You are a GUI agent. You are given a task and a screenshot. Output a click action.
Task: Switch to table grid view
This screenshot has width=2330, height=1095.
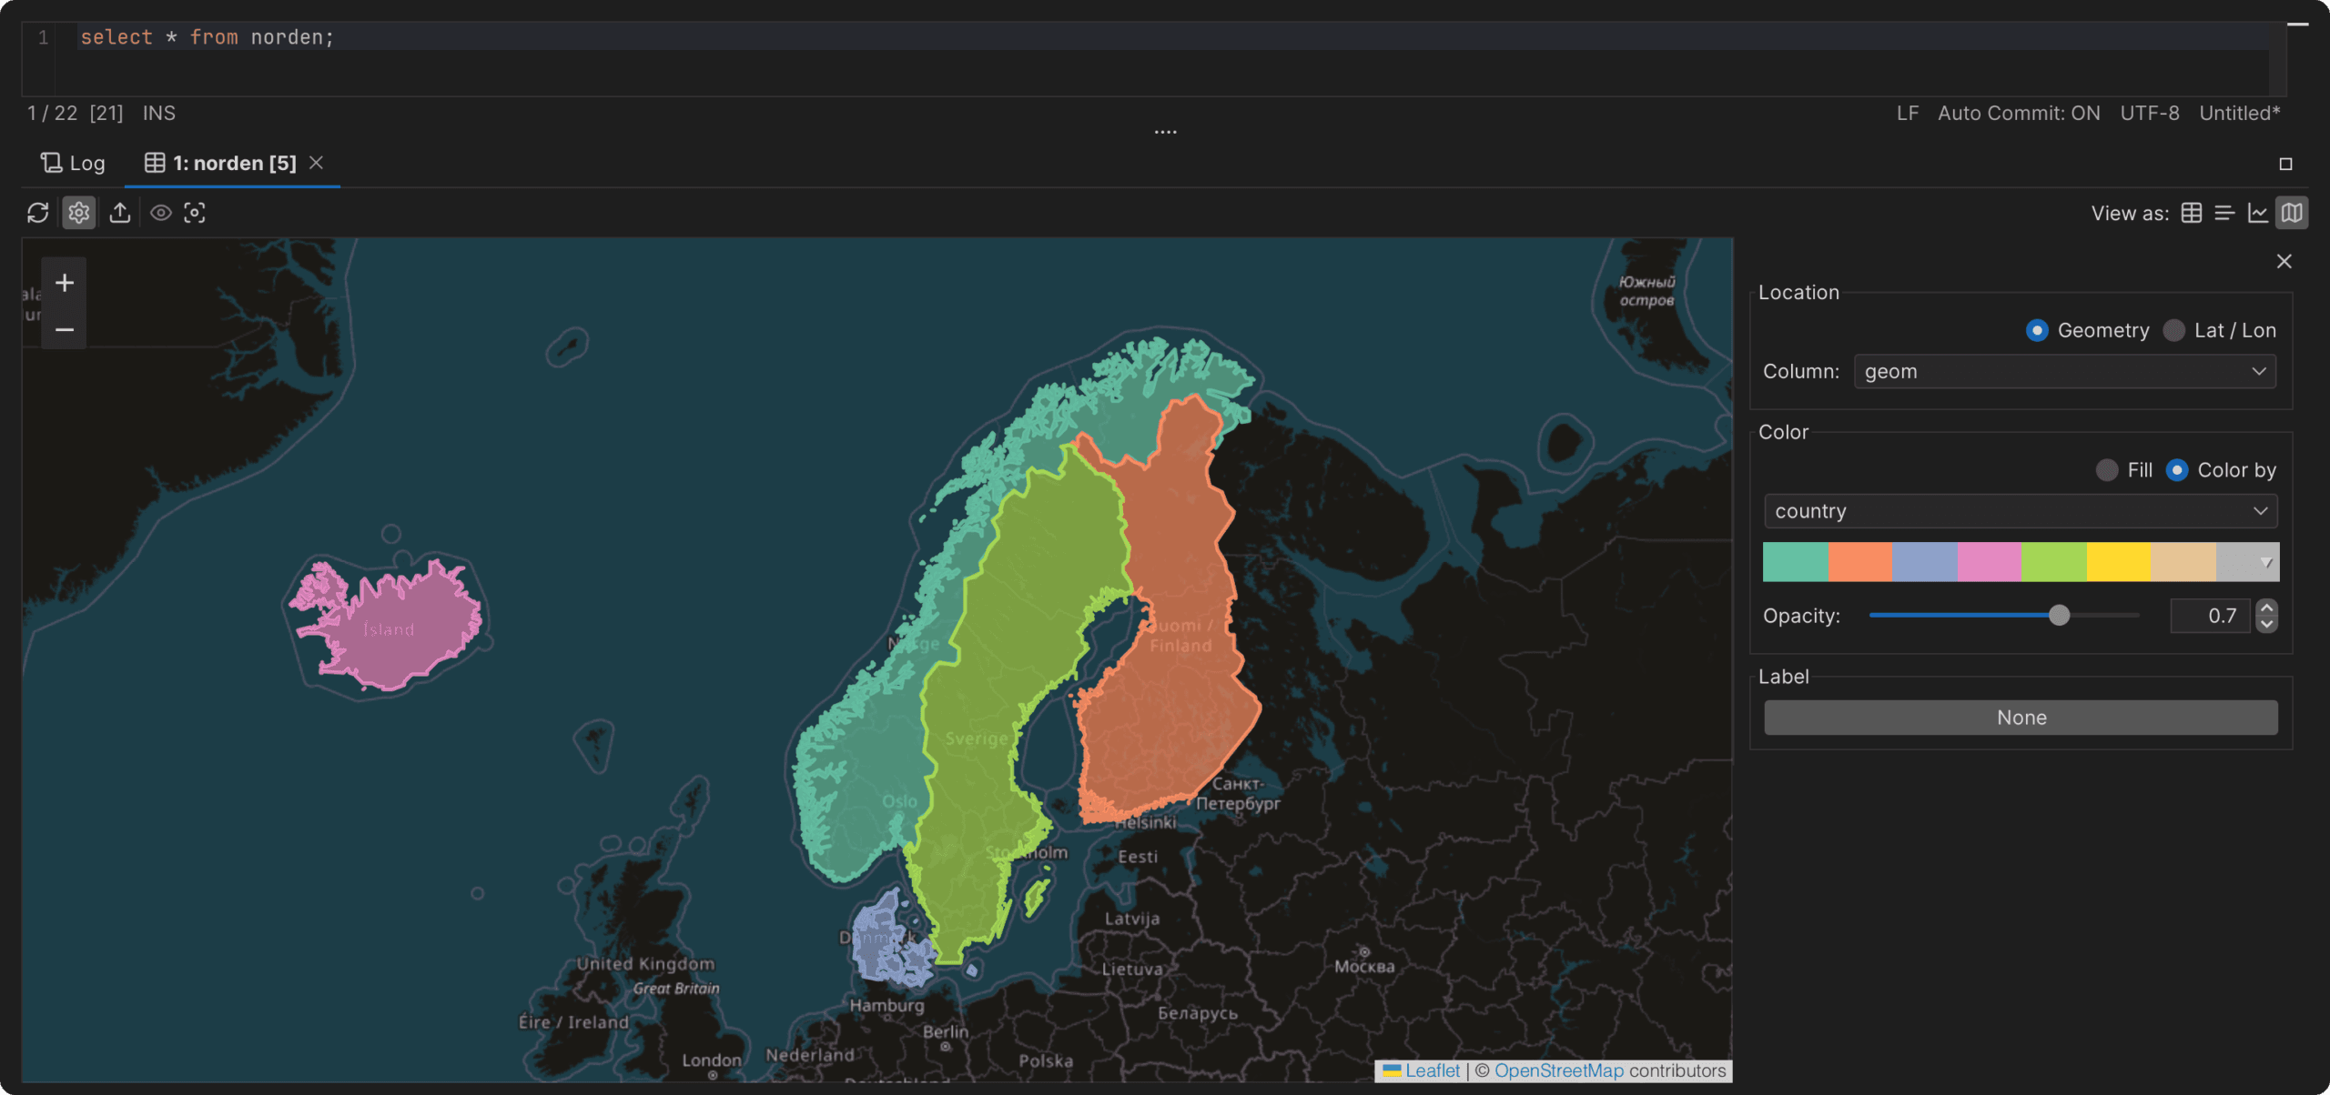[x=2192, y=213]
